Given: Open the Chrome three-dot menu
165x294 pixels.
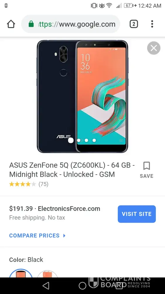Looking at the screenshot, I should point(152,24).
